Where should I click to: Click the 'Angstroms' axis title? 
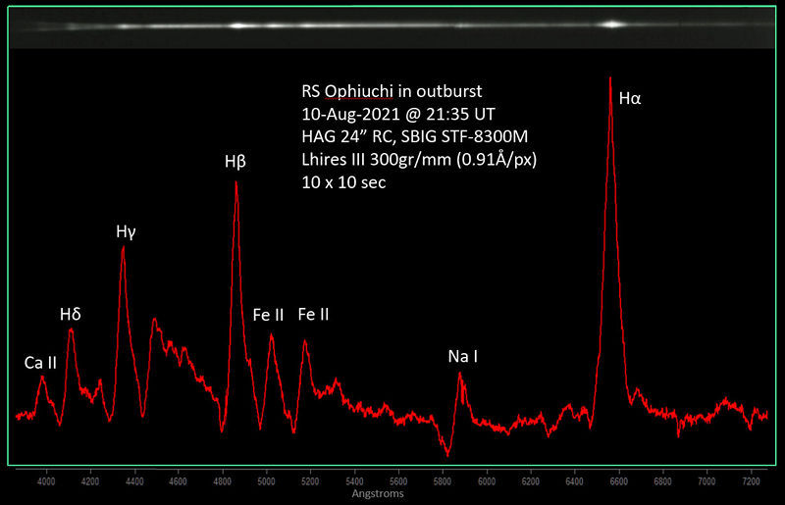click(377, 494)
